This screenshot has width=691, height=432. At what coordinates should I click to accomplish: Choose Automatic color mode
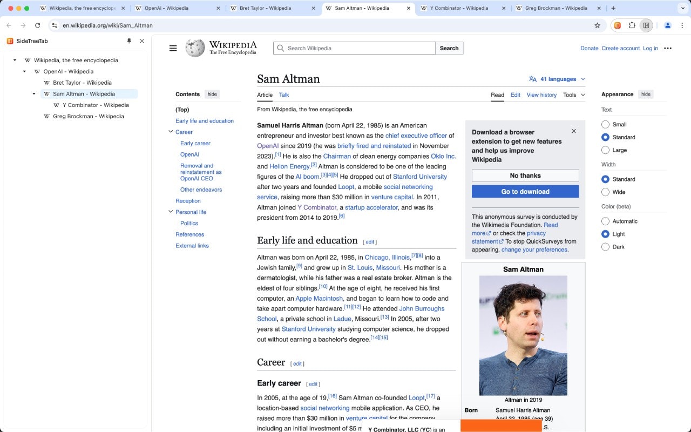605,221
